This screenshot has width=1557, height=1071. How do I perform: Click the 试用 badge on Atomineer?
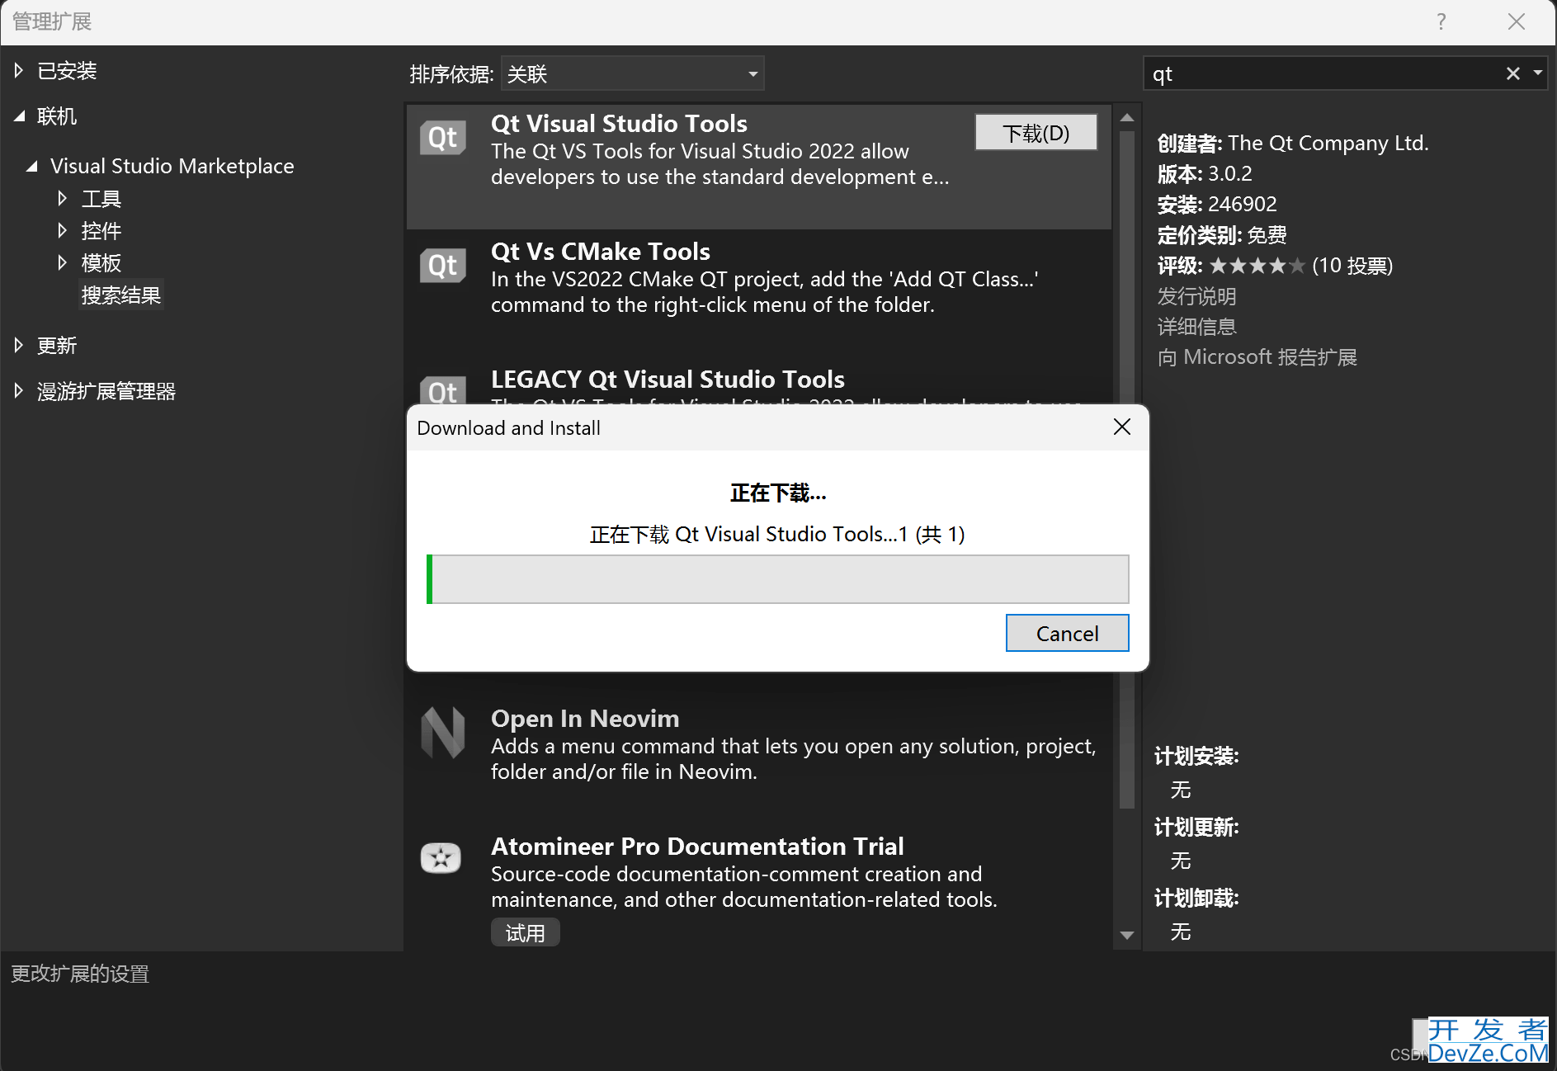click(526, 932)
